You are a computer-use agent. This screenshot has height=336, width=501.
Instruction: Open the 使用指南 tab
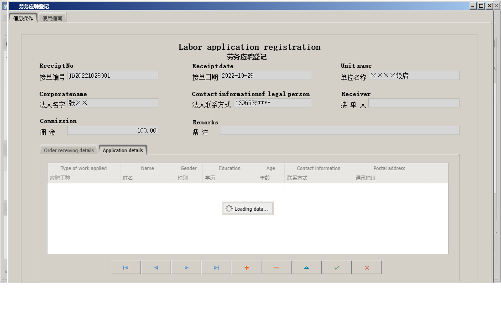[x=52, y=18]
